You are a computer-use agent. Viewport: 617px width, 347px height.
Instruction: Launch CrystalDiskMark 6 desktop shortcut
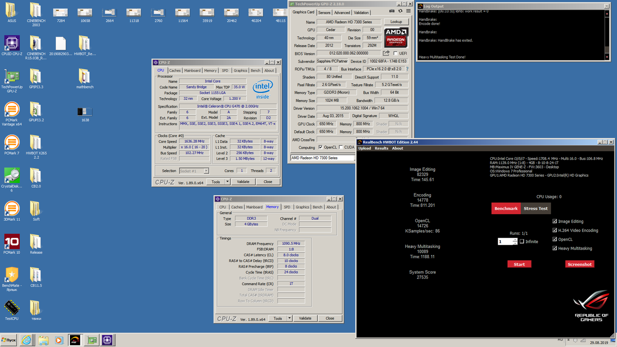(x=12, y=180)
